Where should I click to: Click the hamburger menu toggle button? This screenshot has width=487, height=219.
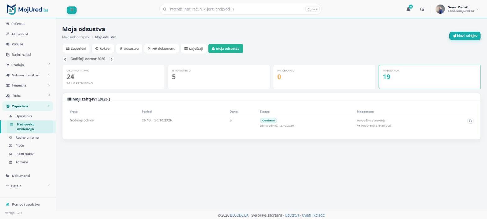(72, 10)
